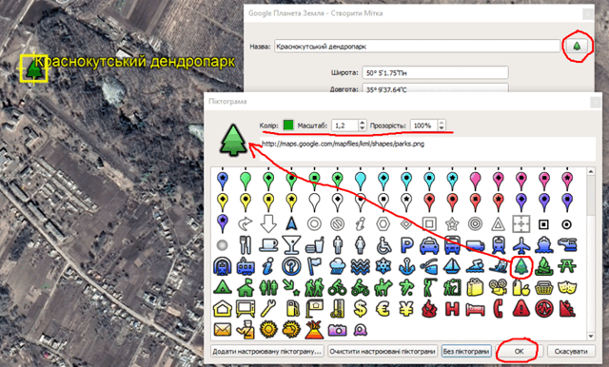Screen dimensions: 609x367
Task: Select the airplane airport icon
Action: pyautogui.click(x=521, y=245)
